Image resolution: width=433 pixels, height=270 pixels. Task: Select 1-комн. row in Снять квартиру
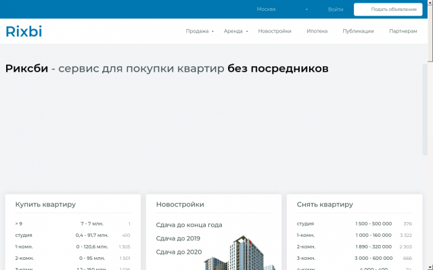point(355,236)
